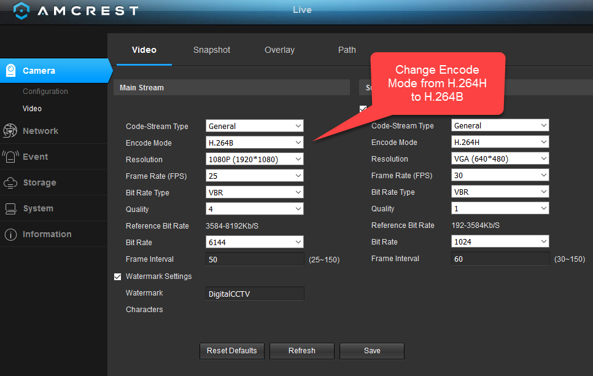Open Main Stream Bit Rate dropdown
Image resolution: width=593 pixels, height=376 pixels.
[255, 242]
